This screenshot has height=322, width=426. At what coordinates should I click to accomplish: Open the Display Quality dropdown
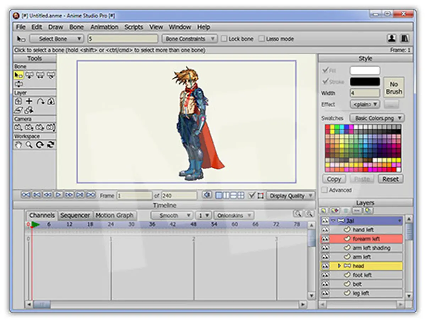click(x=290, y=195)
